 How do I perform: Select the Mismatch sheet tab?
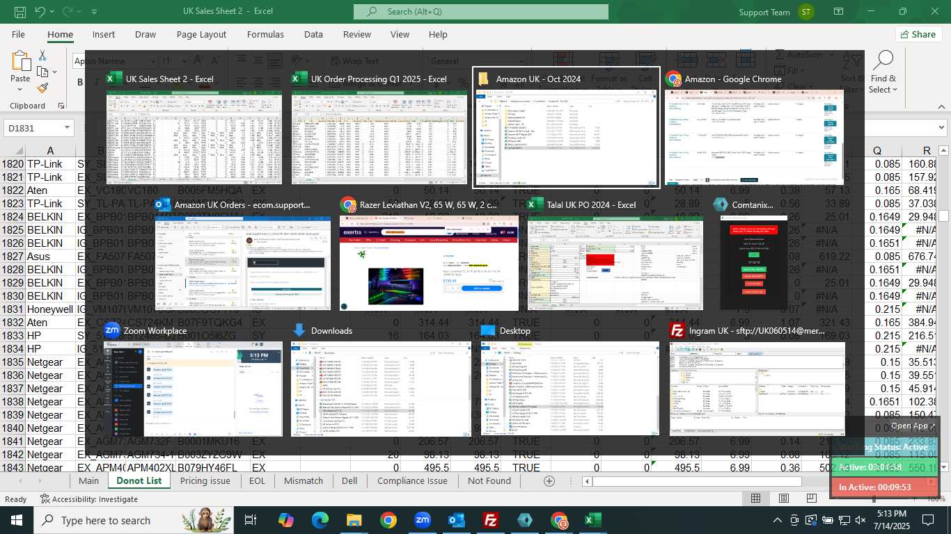(304, 481)
